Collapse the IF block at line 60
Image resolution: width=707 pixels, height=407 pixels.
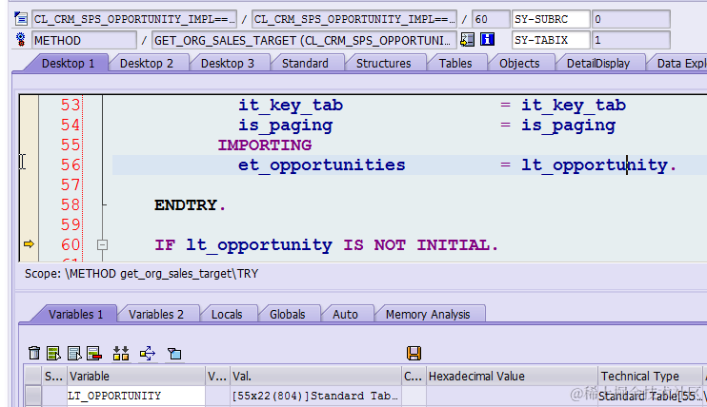[x=102, y=245]
